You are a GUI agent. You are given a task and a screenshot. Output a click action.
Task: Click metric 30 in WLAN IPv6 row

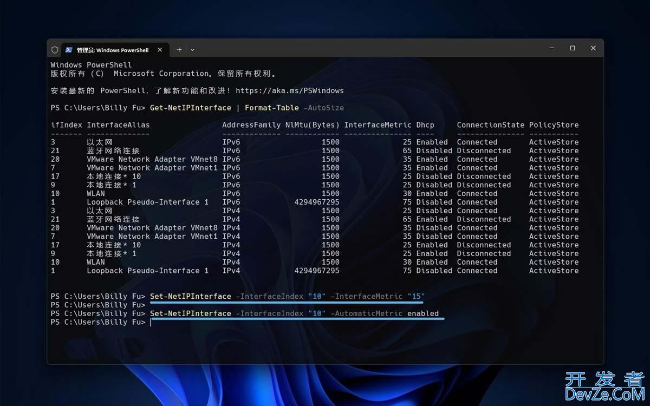[407, 194]
